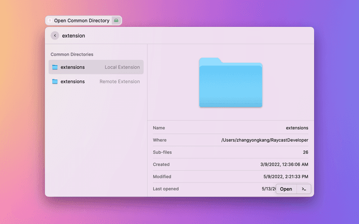Click the Name metadata value 'extensions'
The height and width of the screenshot is (224, 359).
coord(297,128)
